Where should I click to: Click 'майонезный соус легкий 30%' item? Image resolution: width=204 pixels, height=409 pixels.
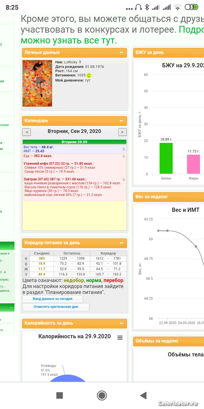pos(64,195)
